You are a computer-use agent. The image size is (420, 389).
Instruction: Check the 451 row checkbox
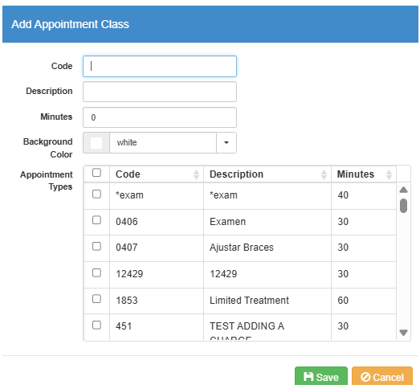pos(96,326)
